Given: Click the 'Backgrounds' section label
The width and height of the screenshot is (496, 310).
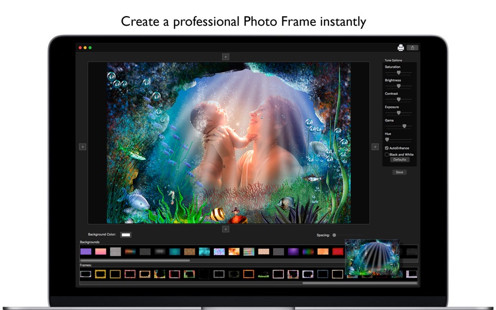Looking at the screenshot, I should point(89,242).
